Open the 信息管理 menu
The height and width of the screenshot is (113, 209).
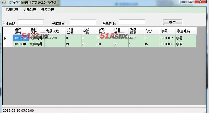(12, 10)
